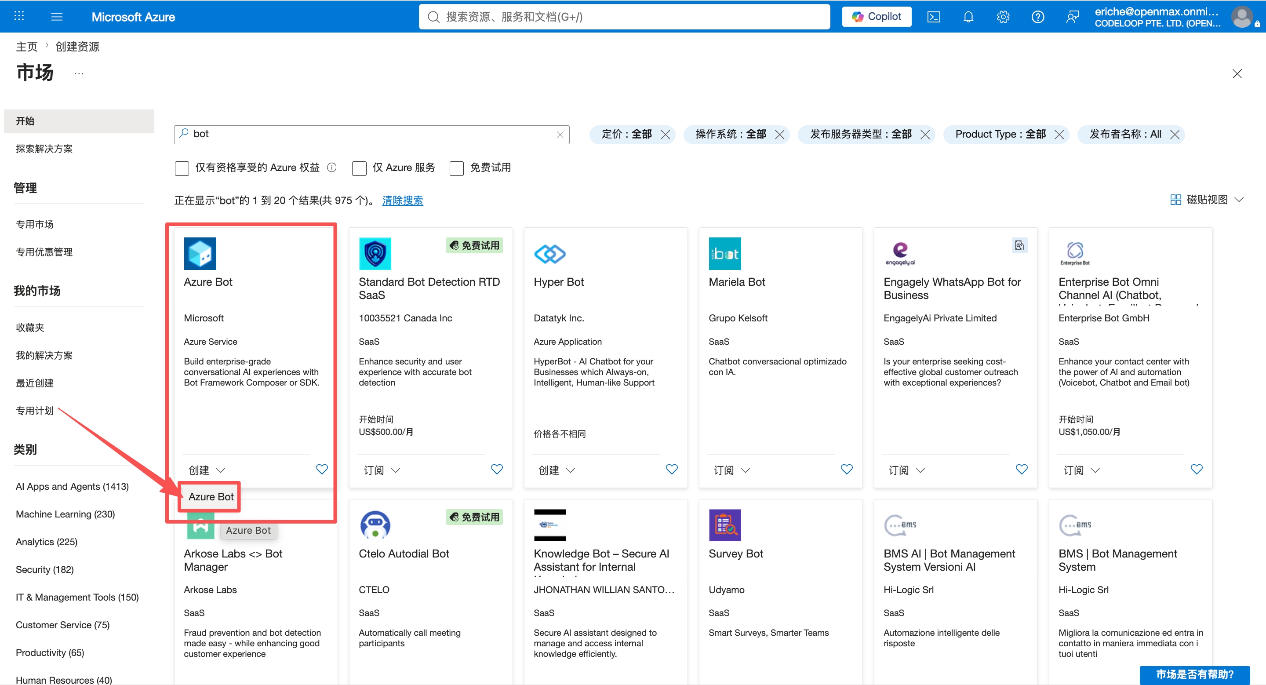The height and width of the screenshot is (685, 1266).
Task: Open the Microsoft Azure home title
Action: pos(133,17)
